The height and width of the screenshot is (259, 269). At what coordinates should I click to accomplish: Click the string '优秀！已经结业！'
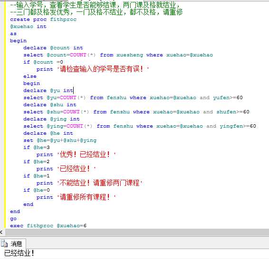(x=86, y=155)
